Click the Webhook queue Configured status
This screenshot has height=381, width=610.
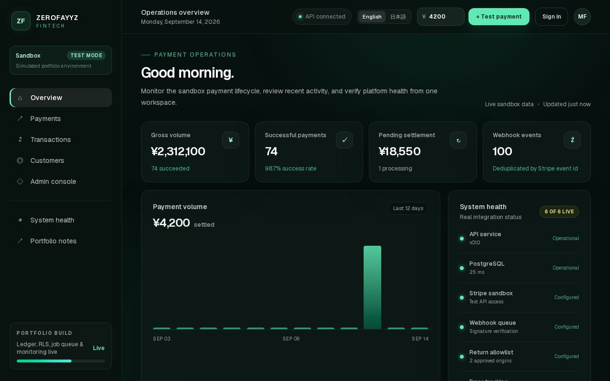[x=567, y=327]
